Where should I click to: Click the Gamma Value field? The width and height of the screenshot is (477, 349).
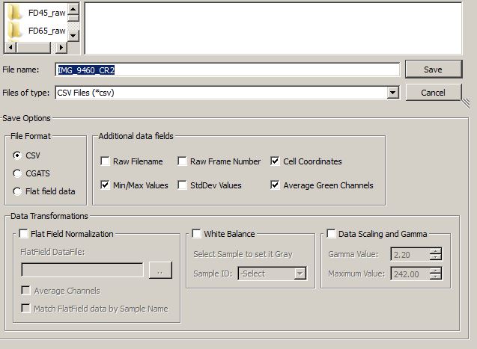click(410, 255)
